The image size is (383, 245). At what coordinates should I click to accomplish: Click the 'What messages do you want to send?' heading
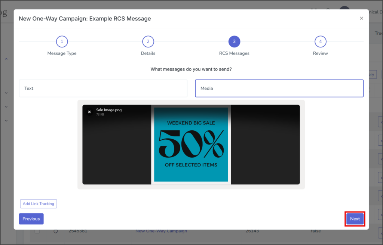click(191, 69)
